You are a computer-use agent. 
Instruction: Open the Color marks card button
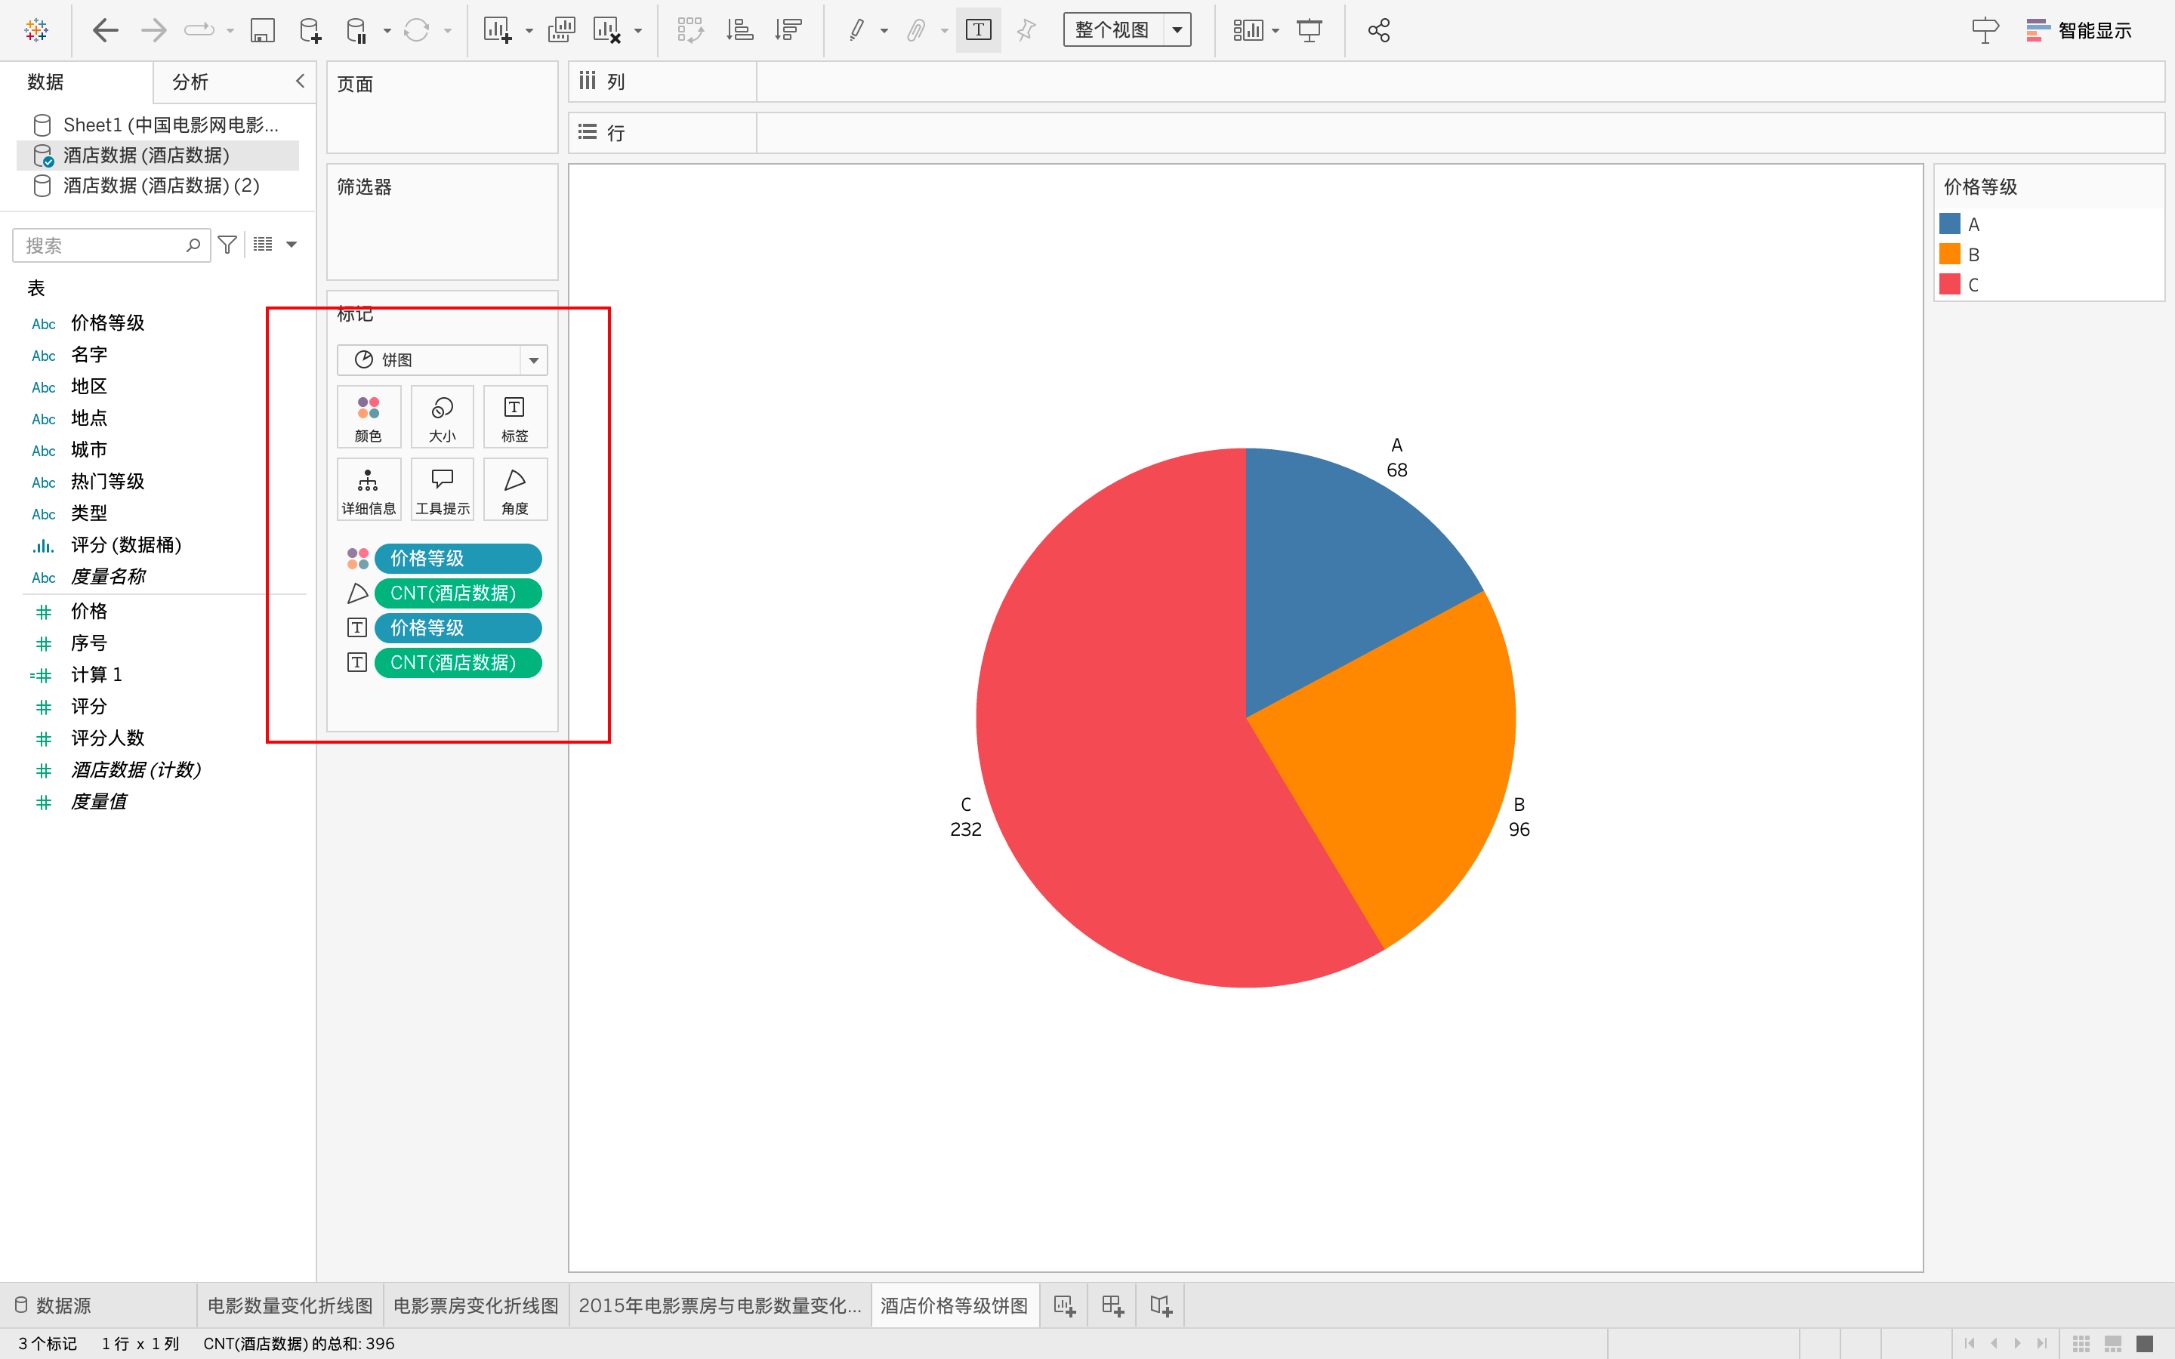pos(369,417)
